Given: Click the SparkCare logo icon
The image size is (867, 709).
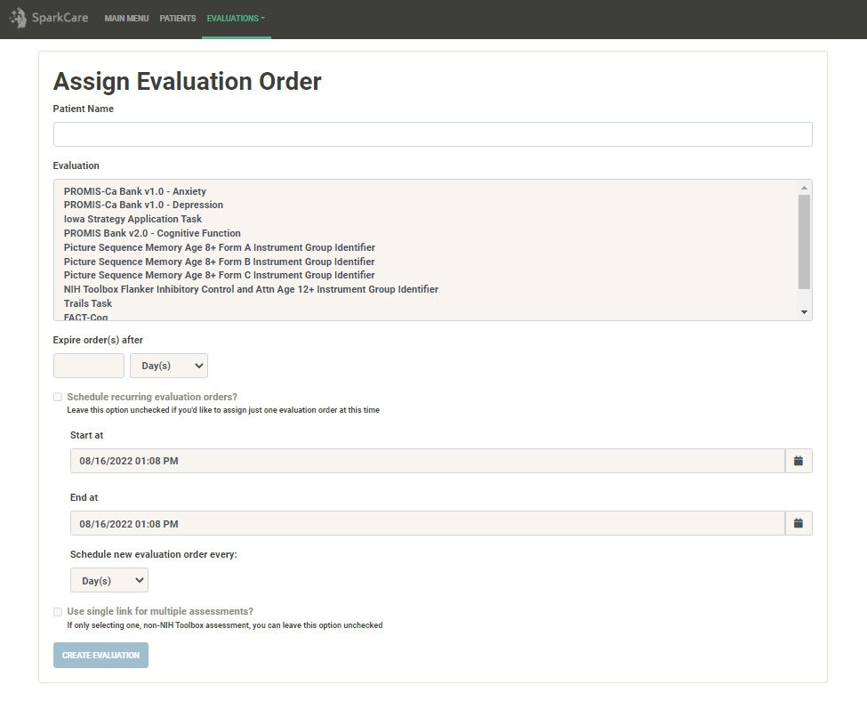Looking at the screenshot, I should 19,18.
